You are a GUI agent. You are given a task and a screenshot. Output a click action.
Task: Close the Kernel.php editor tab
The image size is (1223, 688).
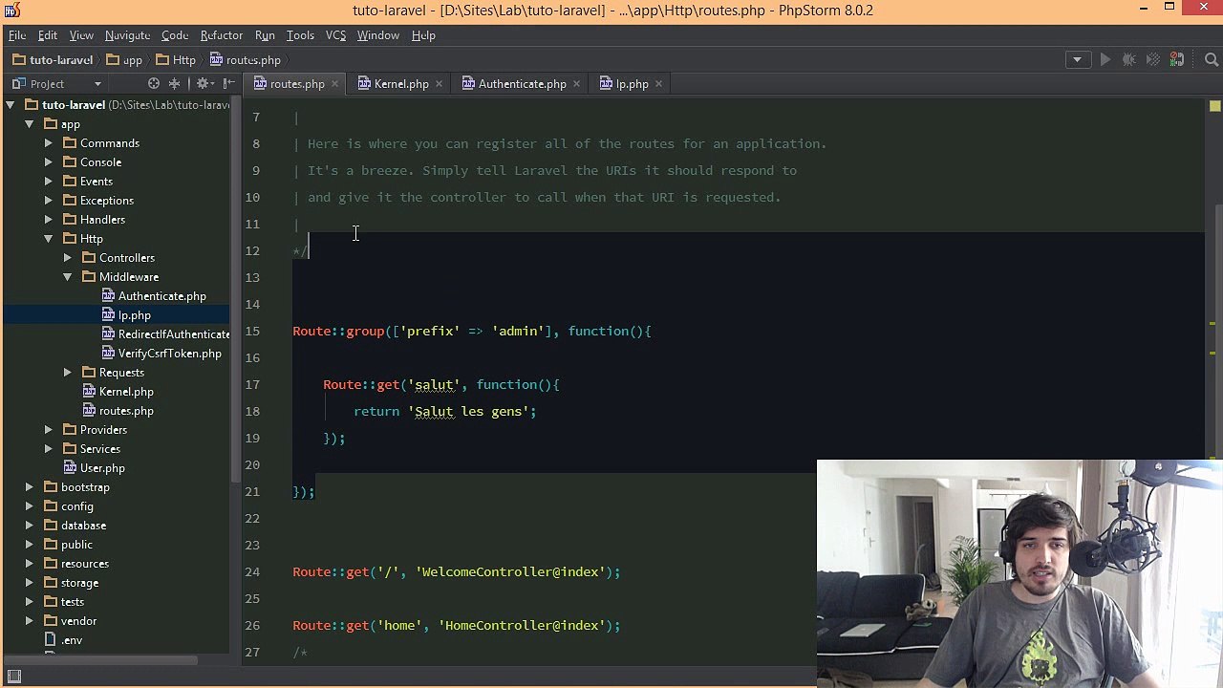[x=439, y=84]
